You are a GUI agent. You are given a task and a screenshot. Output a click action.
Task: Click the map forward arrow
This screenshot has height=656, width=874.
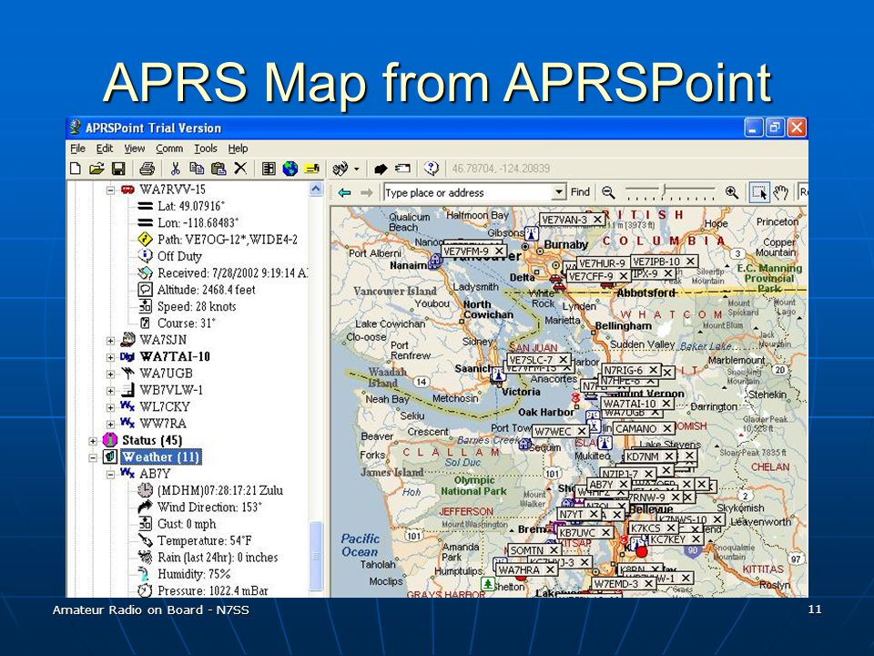pos(366,193)
